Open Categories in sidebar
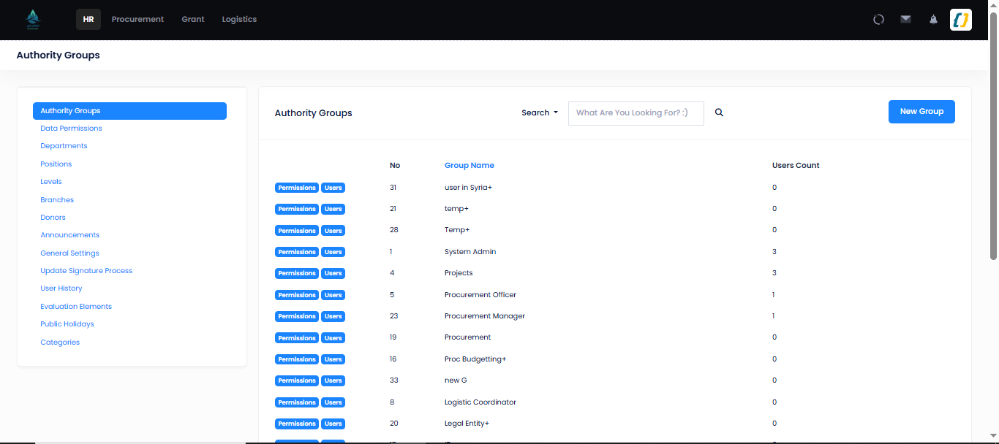Screen dimensions: 999x444 [x=60, y=342]
